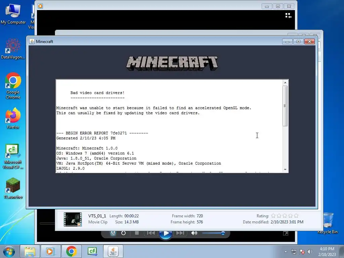
Task: Launch Google Chrome from the desktop
Action: pos(13,86)
